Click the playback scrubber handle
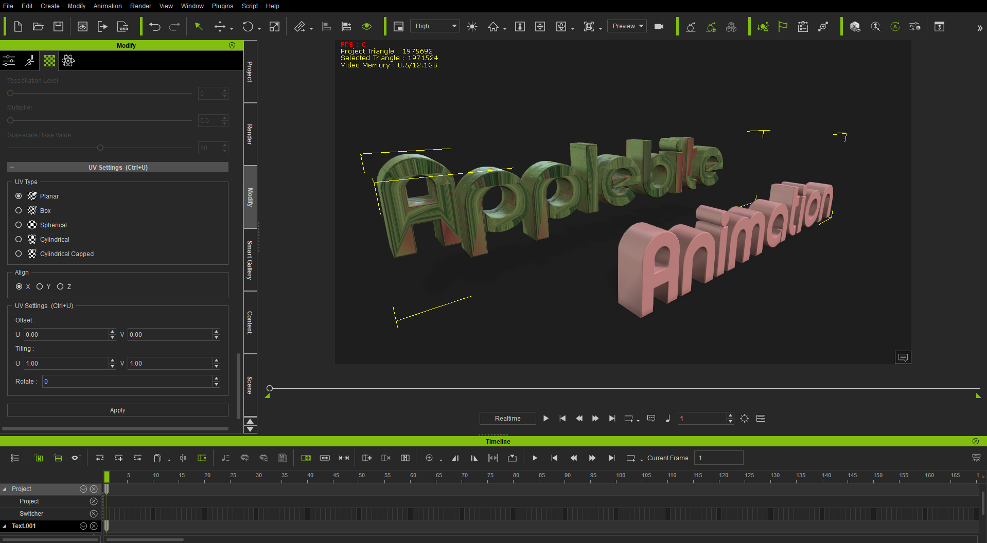This screenshot has width=987, height=543. click(270, 388)
